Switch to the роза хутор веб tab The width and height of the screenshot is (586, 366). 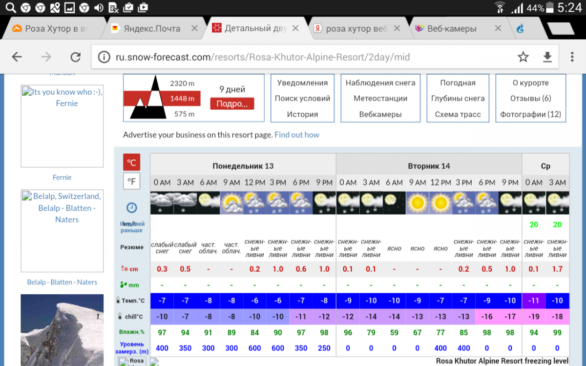tap(356, 29)
